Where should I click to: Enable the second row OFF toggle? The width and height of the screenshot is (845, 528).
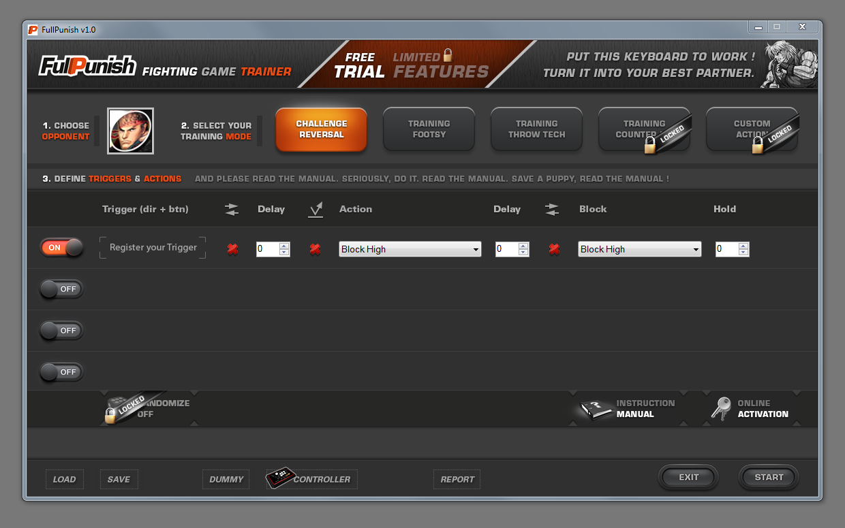[x=62, y=289]
